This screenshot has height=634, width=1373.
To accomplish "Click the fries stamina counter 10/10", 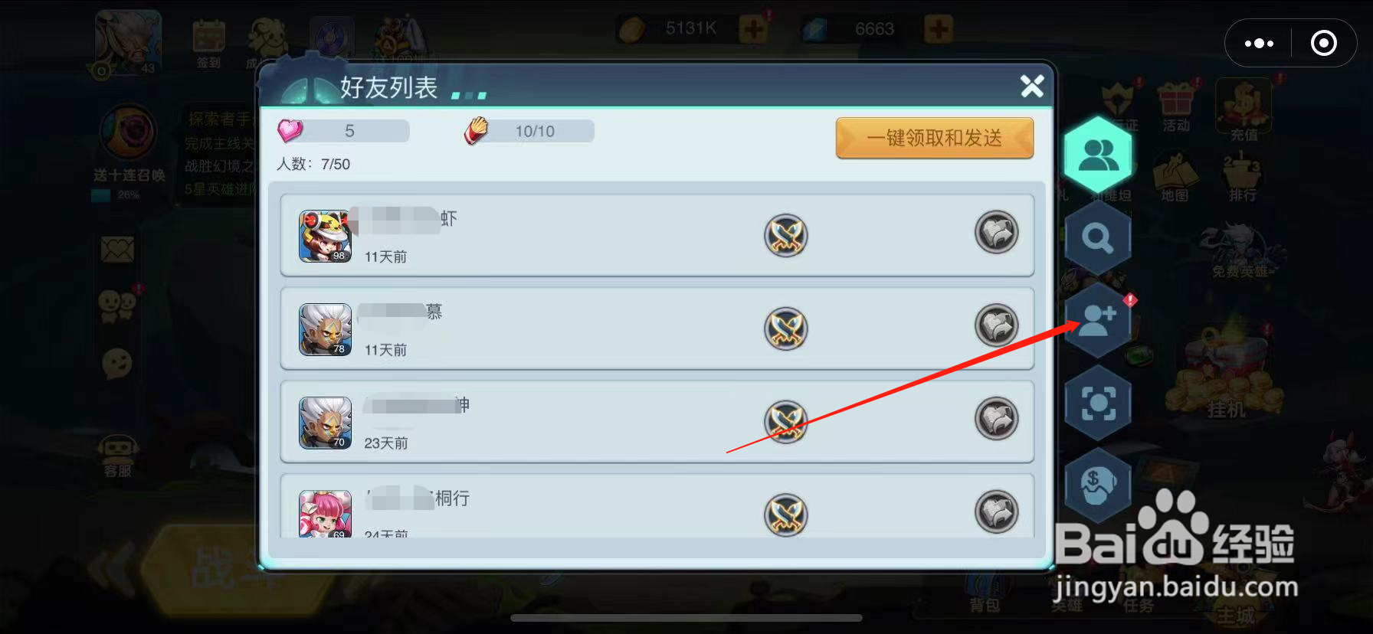I will coord(529,131).
